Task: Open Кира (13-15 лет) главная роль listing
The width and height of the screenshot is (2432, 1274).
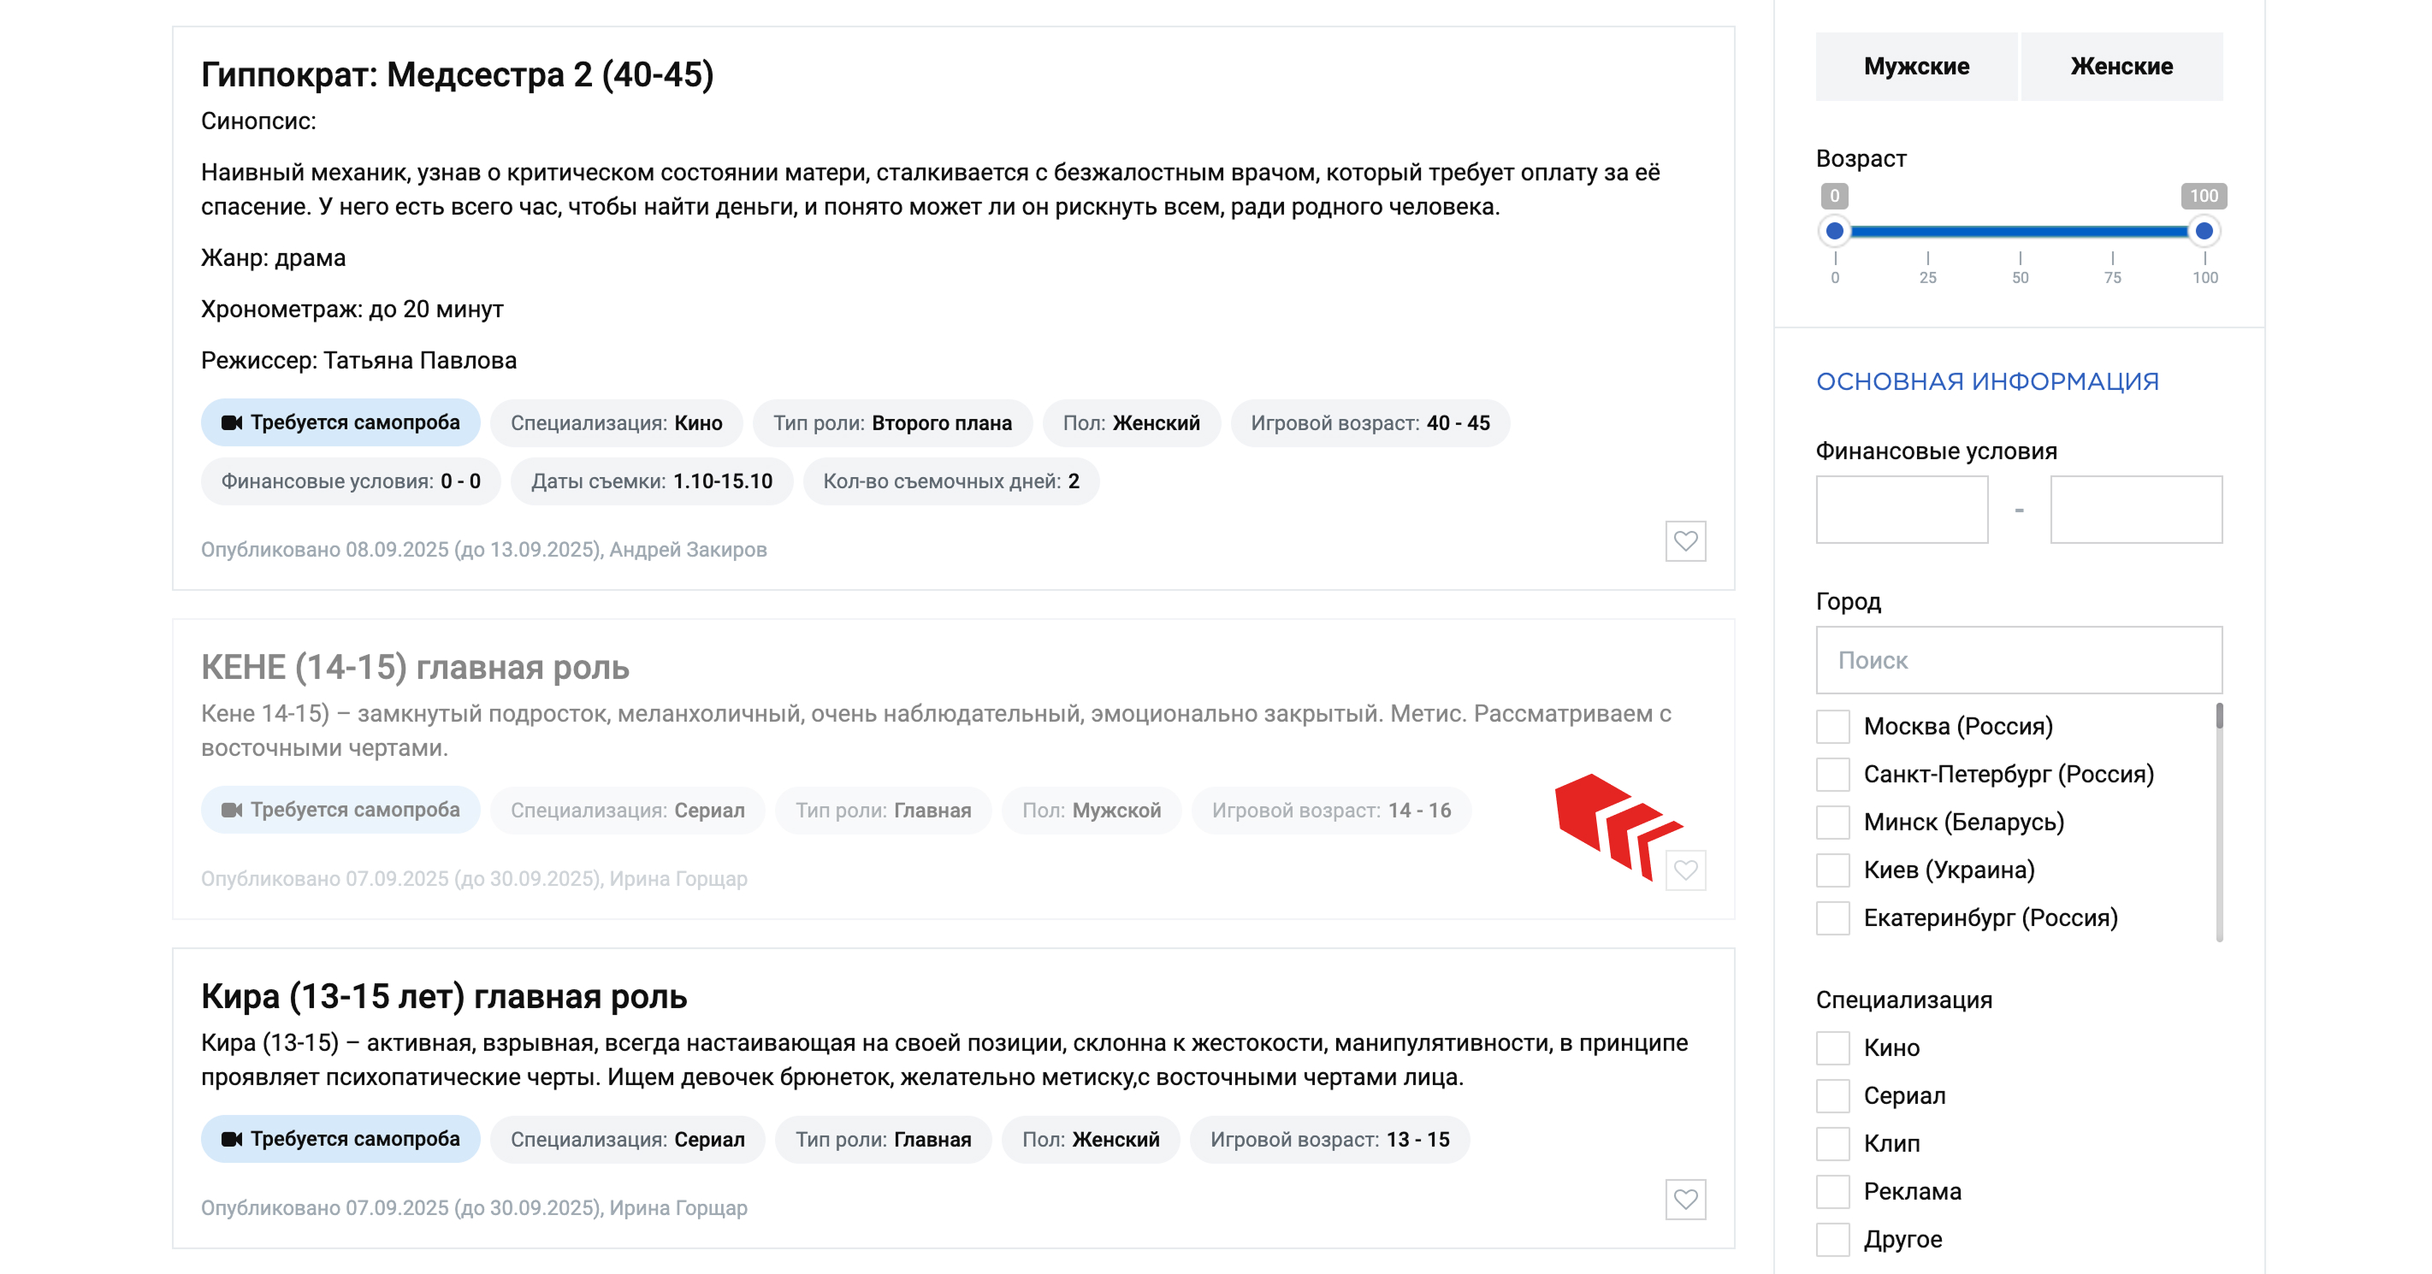Action: [444, 997]
